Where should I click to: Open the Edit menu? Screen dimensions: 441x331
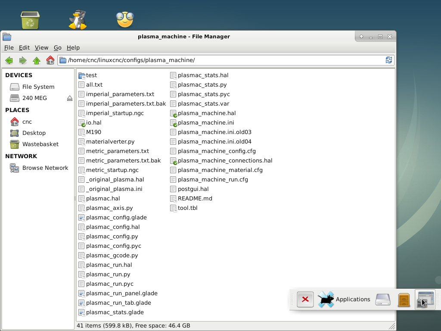click(24, 47)
